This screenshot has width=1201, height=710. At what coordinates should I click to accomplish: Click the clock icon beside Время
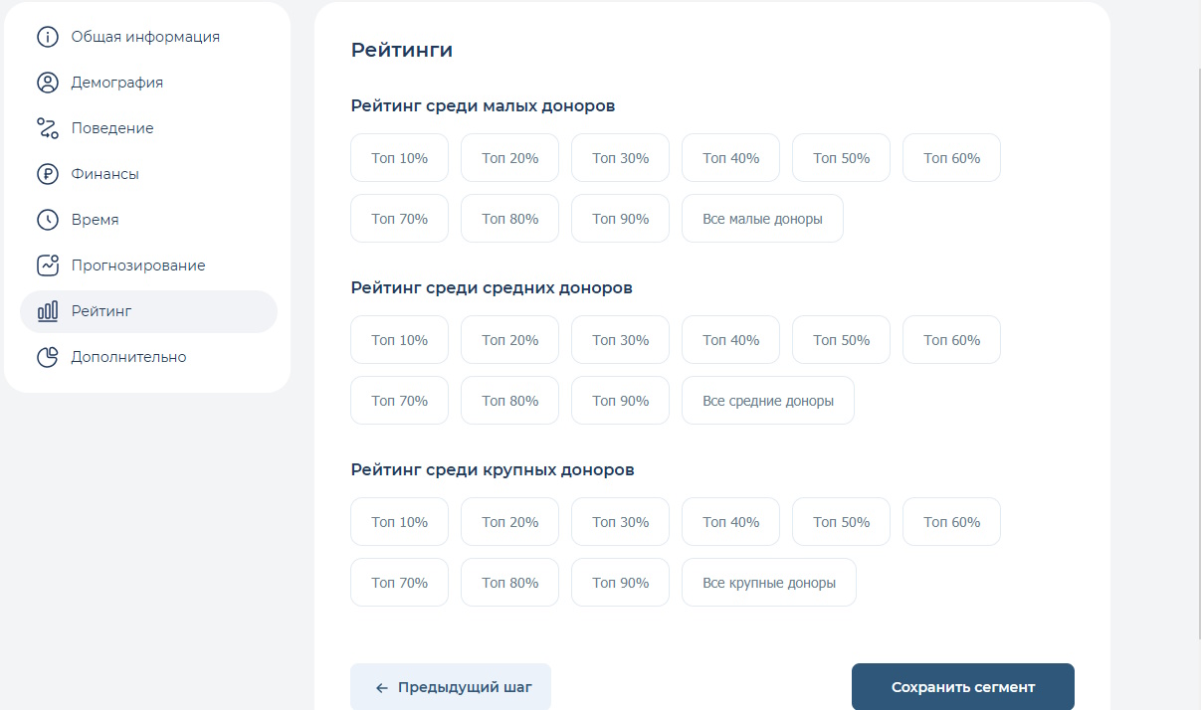(48, 220)
